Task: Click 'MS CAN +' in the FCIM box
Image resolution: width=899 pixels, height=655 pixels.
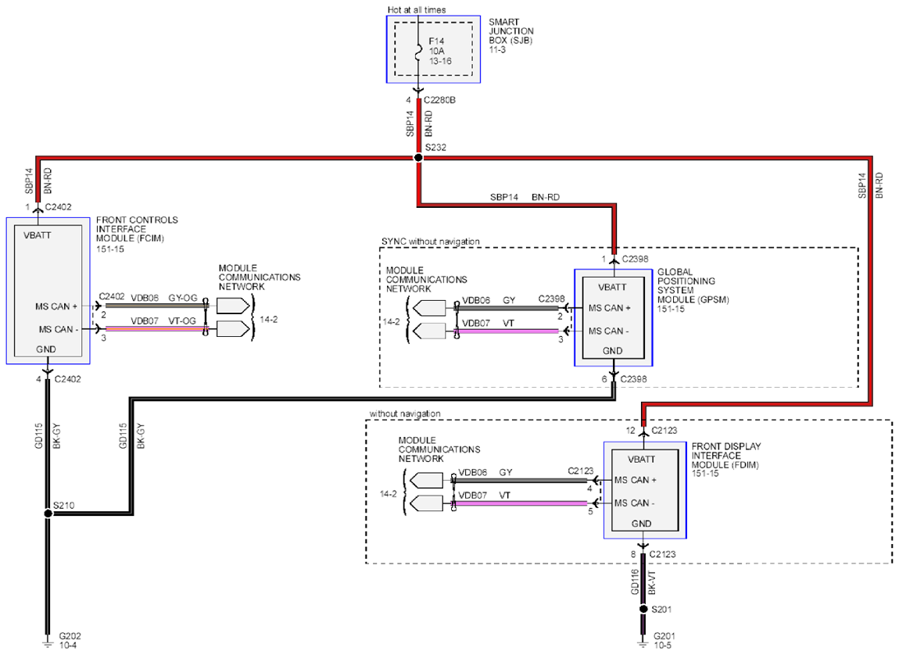Action: point(56,306)
